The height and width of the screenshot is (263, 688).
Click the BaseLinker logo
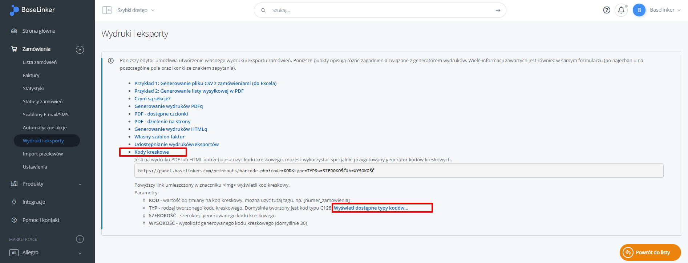tap(32, 10)
